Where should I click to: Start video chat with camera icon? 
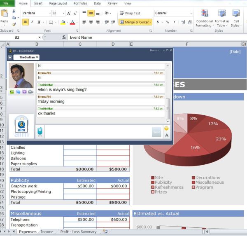30,91
